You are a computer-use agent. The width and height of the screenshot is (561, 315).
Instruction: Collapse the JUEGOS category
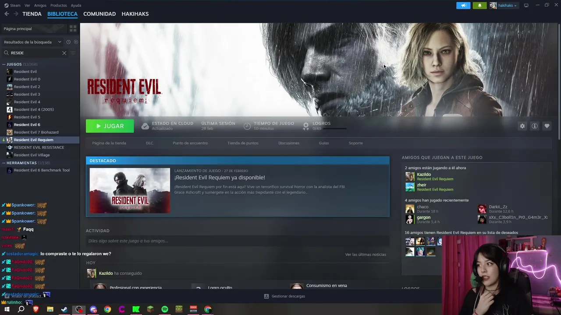tap(4, 64)
